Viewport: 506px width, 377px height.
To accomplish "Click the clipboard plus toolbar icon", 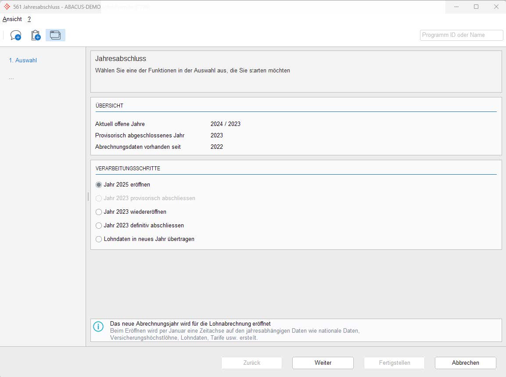I will tap(36, 36).
